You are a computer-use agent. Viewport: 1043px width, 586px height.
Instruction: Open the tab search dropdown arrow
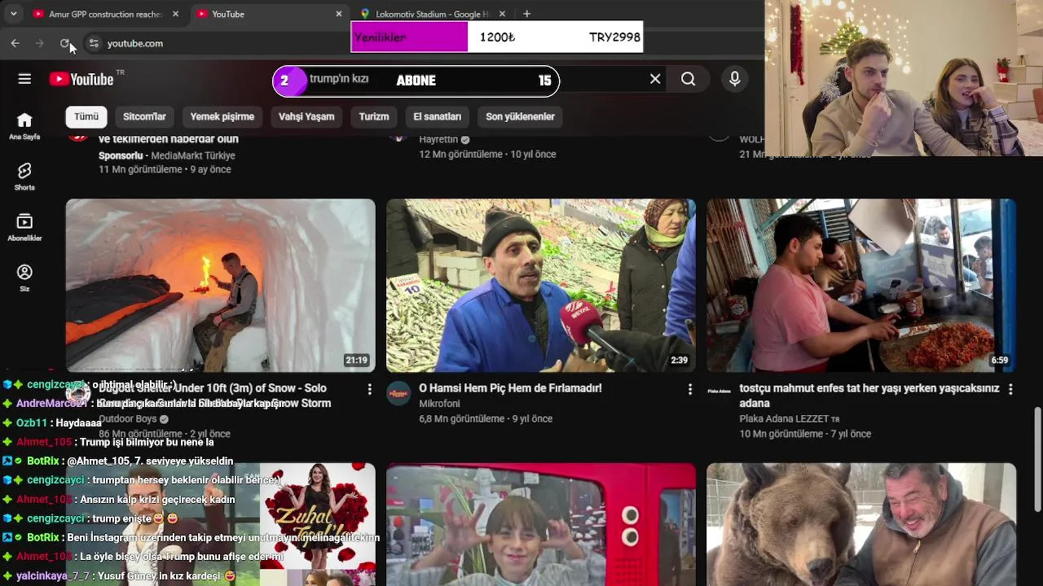13,14
